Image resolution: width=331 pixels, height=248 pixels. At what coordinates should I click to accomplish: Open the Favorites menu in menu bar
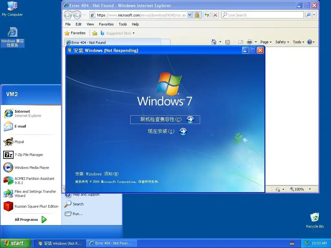coord(106,24)
